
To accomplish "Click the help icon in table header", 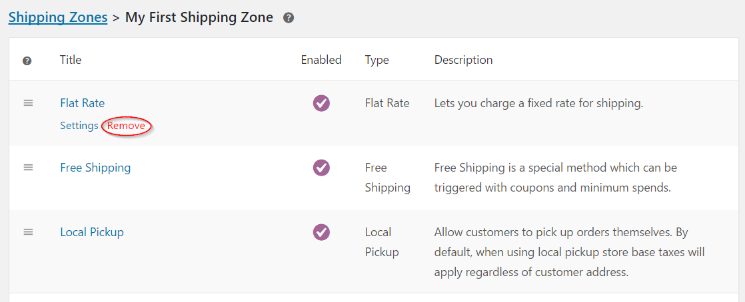I will 27,61.
